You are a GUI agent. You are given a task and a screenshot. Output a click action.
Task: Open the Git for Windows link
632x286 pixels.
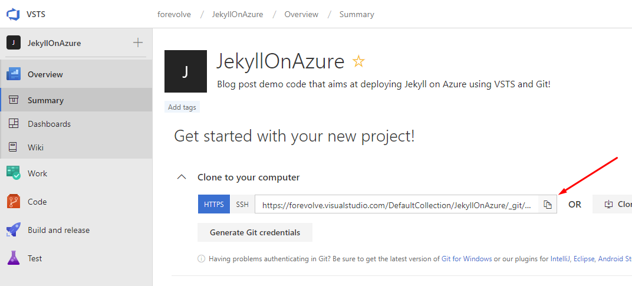467,259
